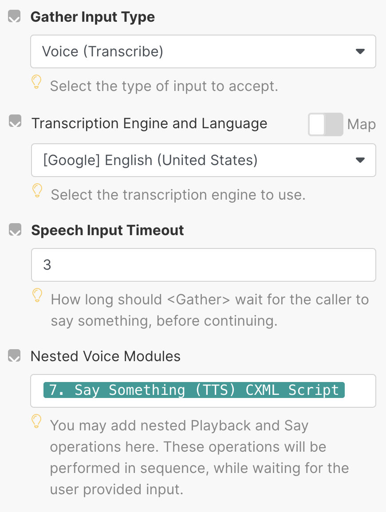Click the lightbulb next to 'Select the type of input'

[x=36, y=82]
